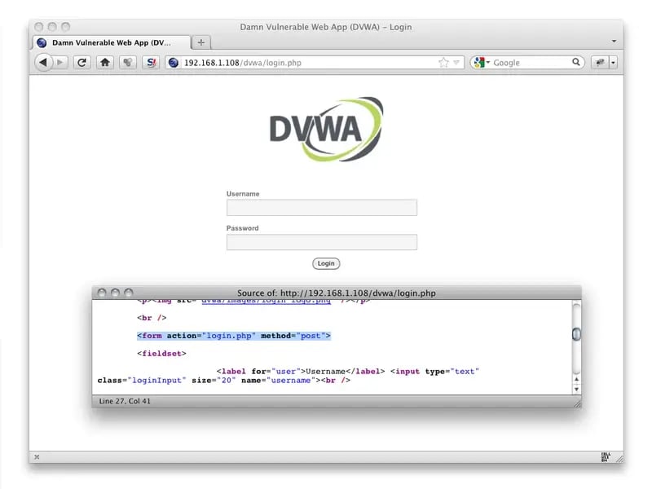This screenshot has height=489, width=652.
Task: Bookmark this page with the star icon
Action: (443, 62)
